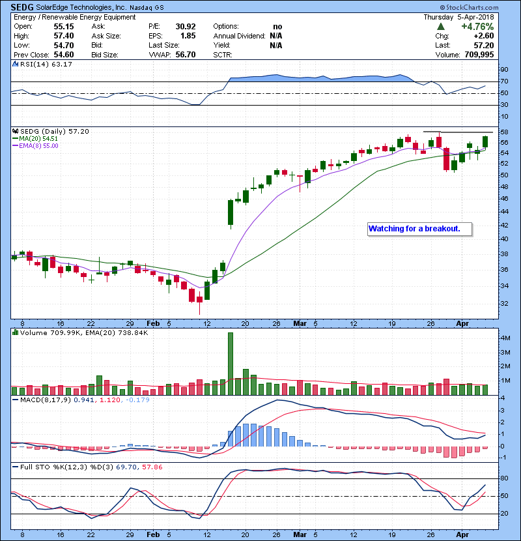This screenshot has width=521, height=541.
Task: Click the tall 4M volume spike bar
Action: click(231, 364)
